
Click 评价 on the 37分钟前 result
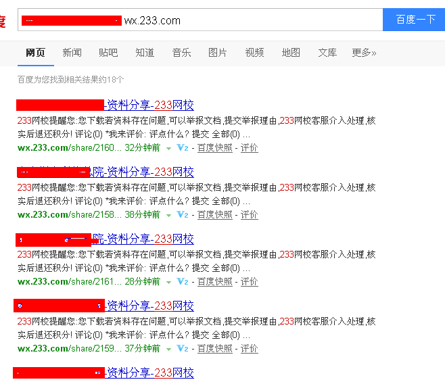click(249, 349)
